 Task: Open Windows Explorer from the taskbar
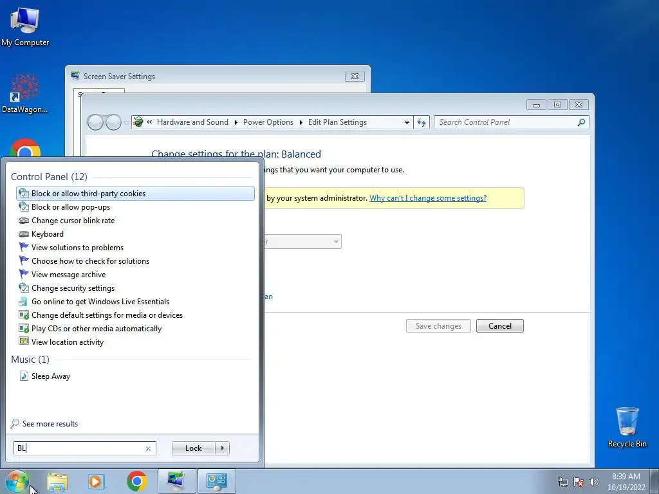pos(57,481)
